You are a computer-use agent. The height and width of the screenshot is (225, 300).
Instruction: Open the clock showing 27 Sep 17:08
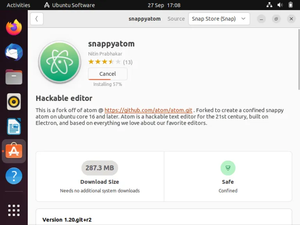click(164, 5)
